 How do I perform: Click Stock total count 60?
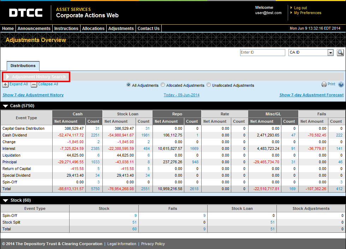[135, 229]
